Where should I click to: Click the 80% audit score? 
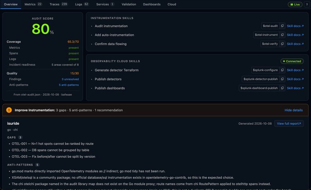coord(43,29)
